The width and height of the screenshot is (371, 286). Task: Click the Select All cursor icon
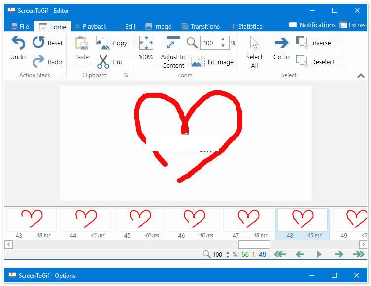(254, 43)
